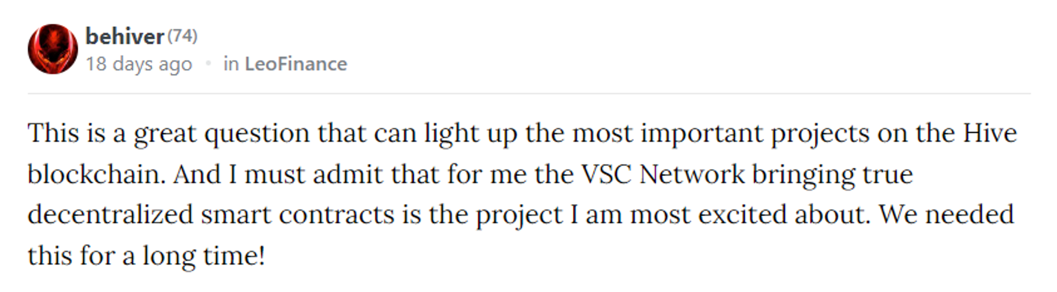Click the word 'question' in the comment
The image size is (1057, 292).
[257, 134]
